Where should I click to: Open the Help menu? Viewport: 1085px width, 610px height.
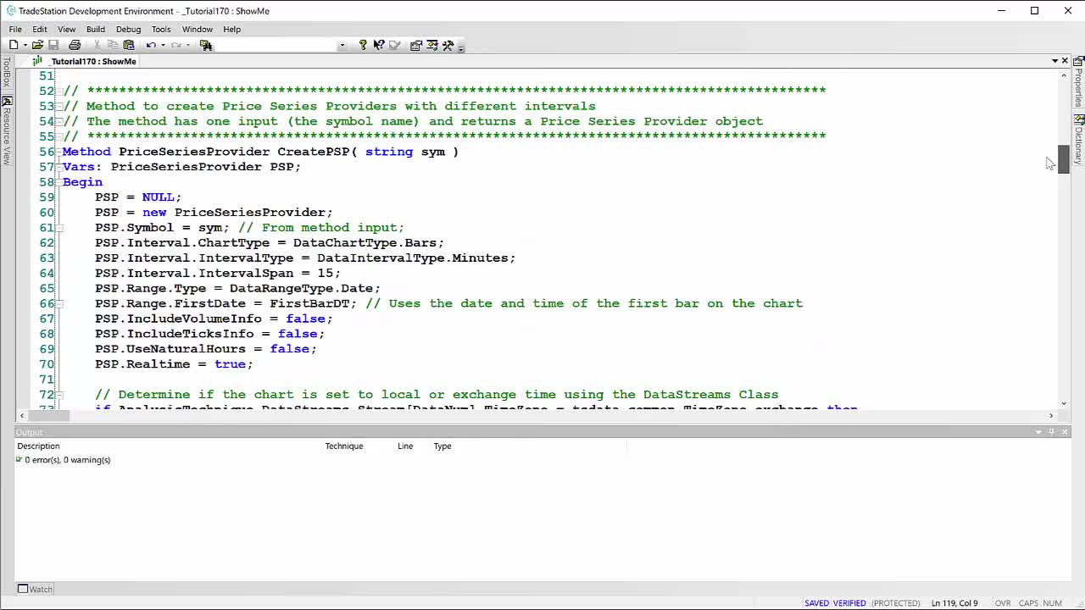(x=231, y=29)
